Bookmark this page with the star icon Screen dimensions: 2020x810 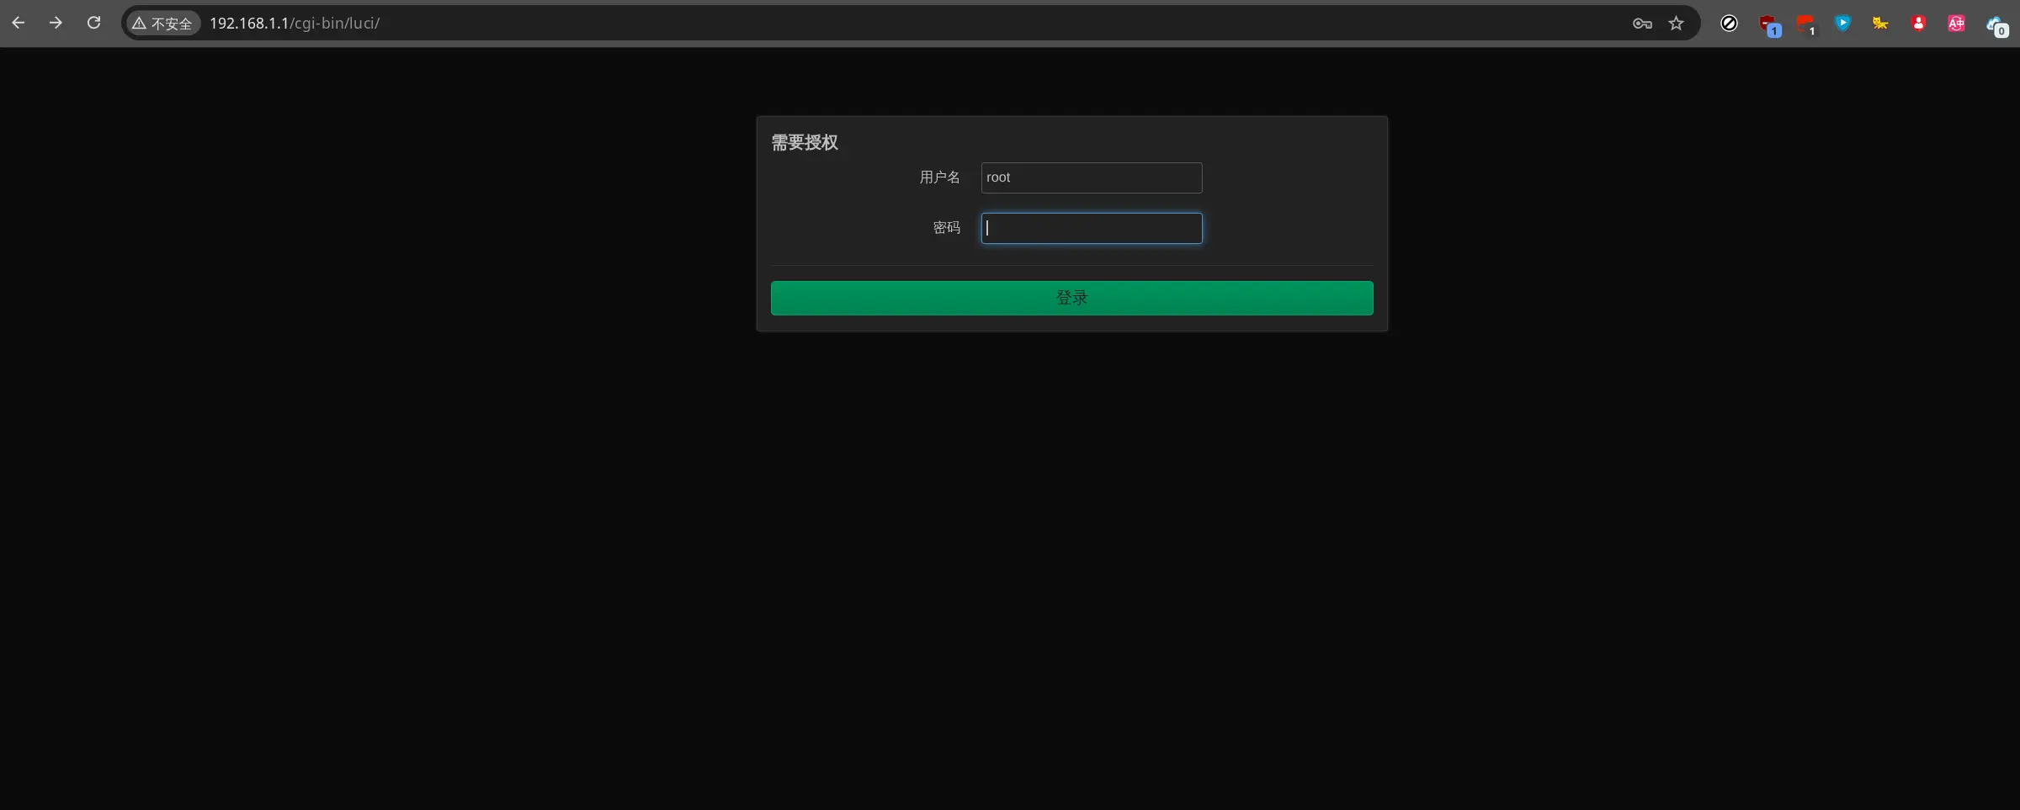[1676, 24]
